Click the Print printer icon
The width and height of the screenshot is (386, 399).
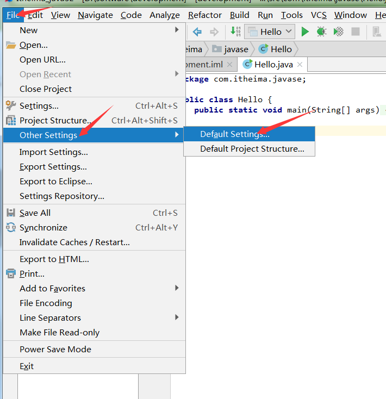click(x=11, y=273)
